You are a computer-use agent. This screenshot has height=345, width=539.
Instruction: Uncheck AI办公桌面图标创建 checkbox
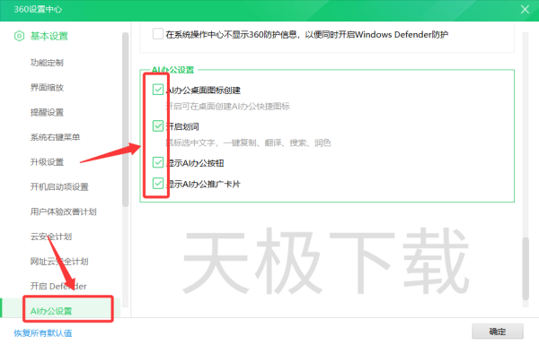tap(158, 90)
